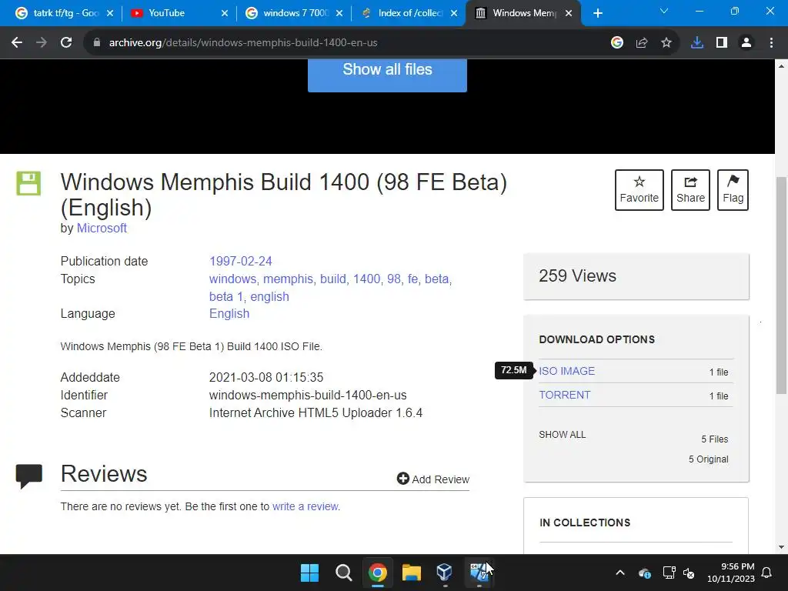Click the identifier windows-memphis-build-1400-en-us
The width and height of the screenshot is (788, 591).
[x=308, y=395]
